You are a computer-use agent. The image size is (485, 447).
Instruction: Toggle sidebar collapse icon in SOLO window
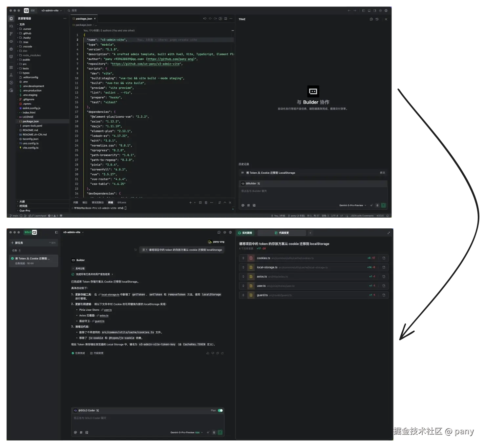56,232
